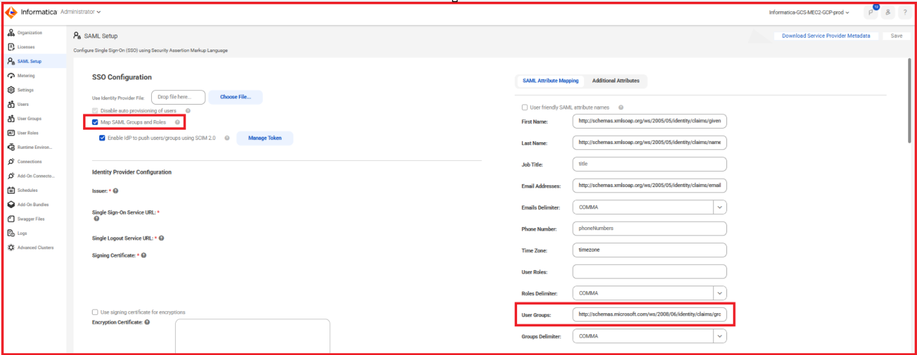The width and height of the screenshot is (917, 355).
Task: Enable Use signing certificate for encryptions
Action: [x=95, y=312]
